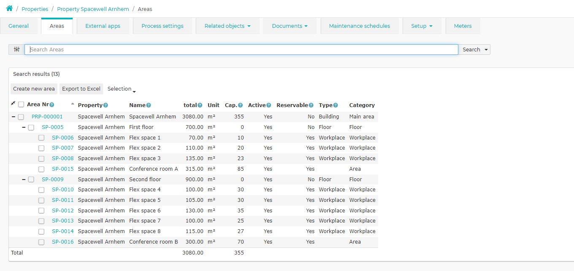Image resolution: width=574 pixels, height=271 pixels.
Task: Show help for Reservable column
Action: [x=311, y=105]
